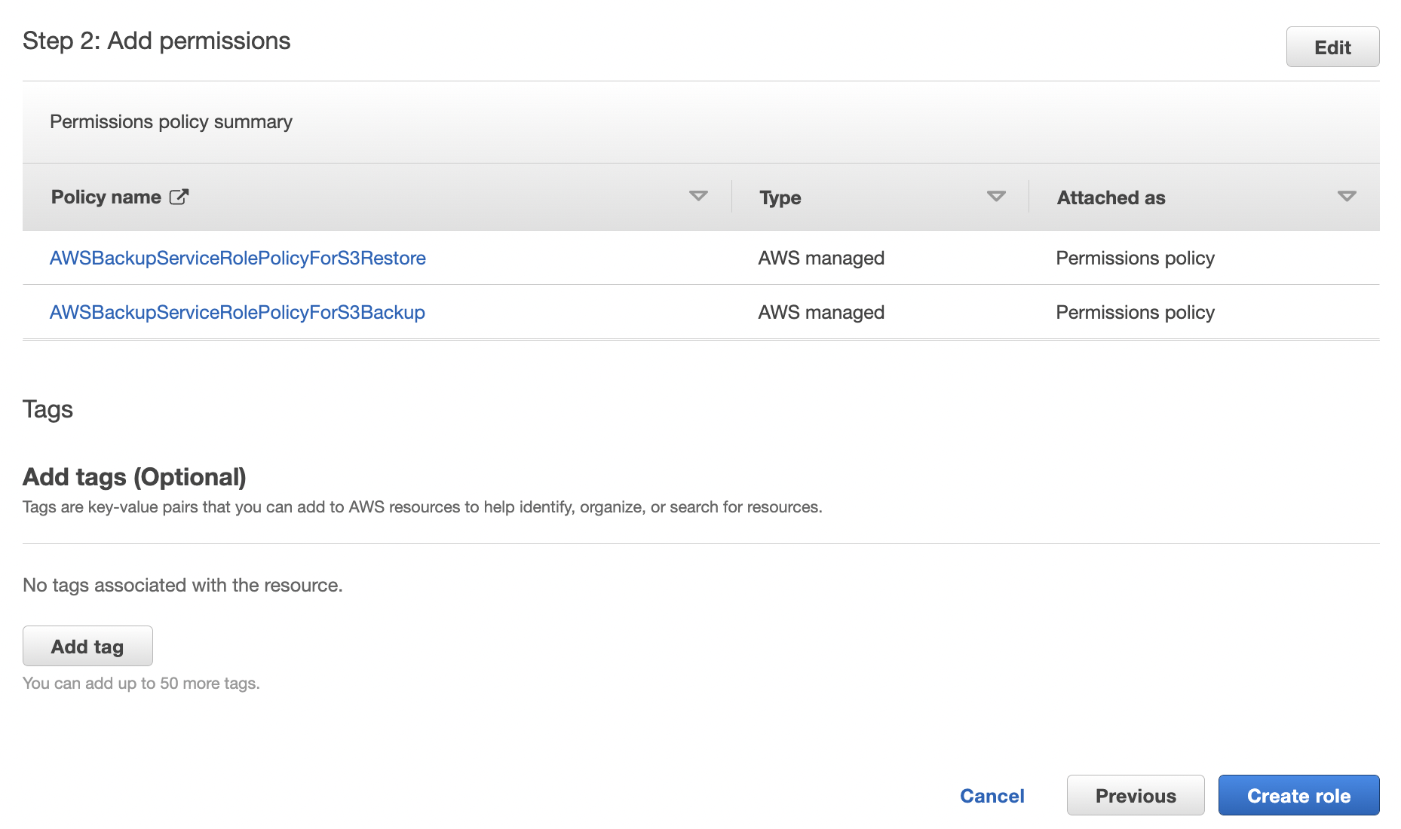
Task: Go back with the Previous button
Action: pos(1135,796)
